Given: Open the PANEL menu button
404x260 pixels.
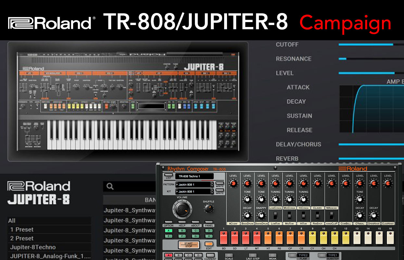Looking at the screenshot, I should pos(208,222).
